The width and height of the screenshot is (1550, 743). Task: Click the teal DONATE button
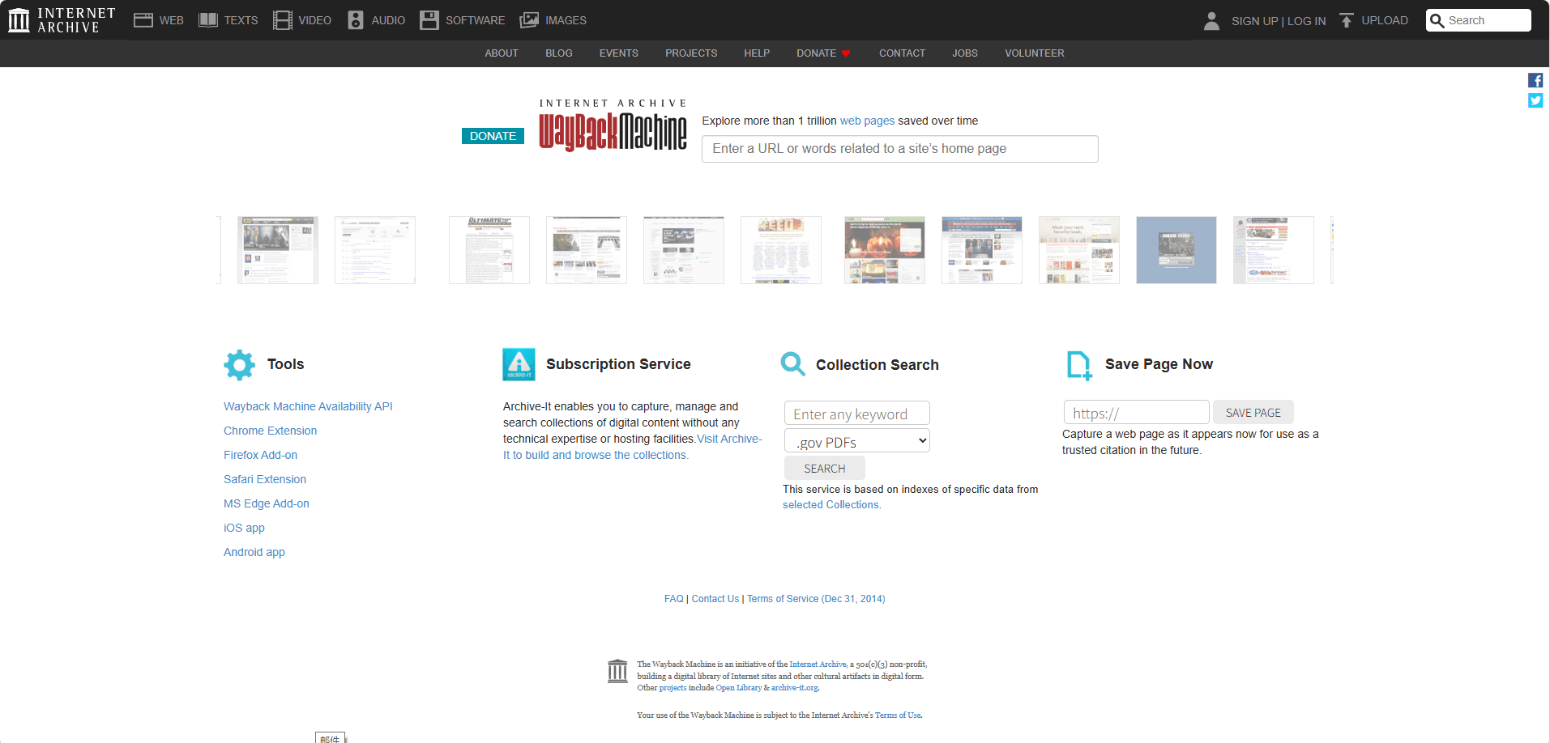(x=493, y=136)
